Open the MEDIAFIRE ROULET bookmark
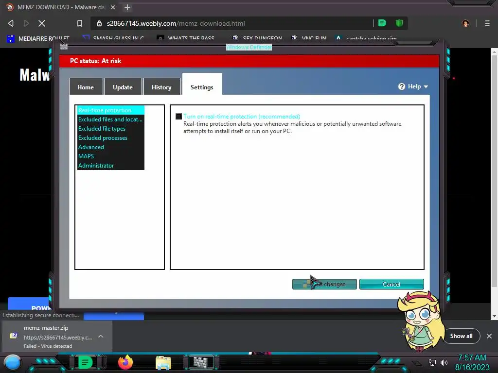 point(38,39)
